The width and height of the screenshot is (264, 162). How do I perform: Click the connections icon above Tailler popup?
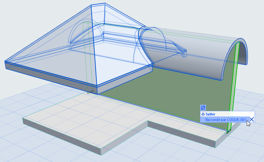pos(203,108)
